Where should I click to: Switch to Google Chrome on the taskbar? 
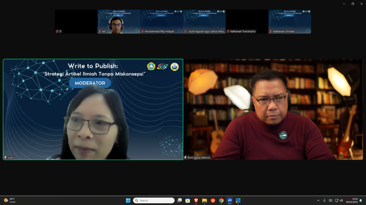[221, 200]
